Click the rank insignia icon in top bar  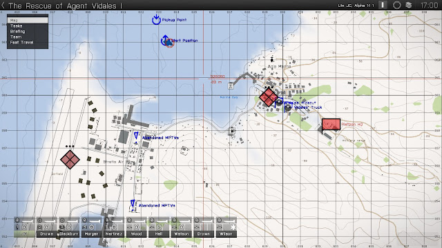coord(383,5)
